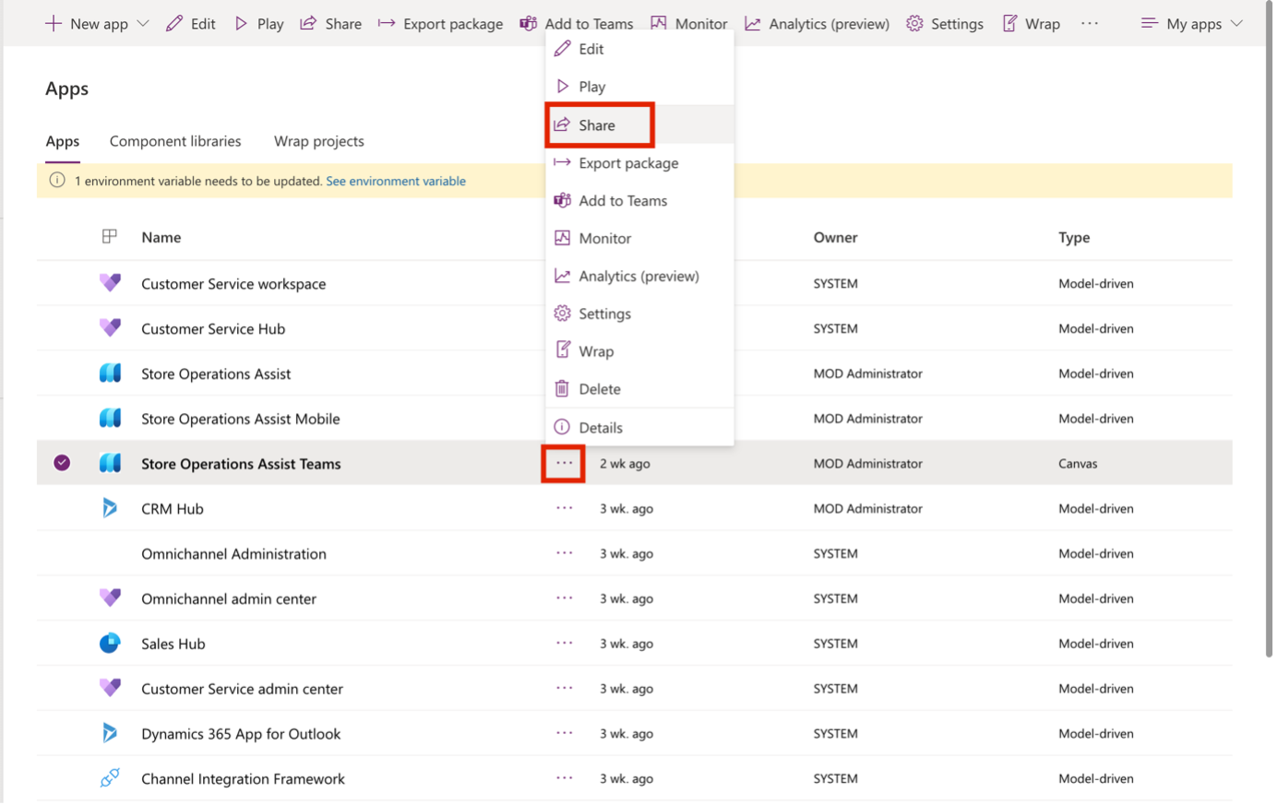Open more options for Omnichannel admin center
The width and height of the screenshot is (1277, 805).
564,598
